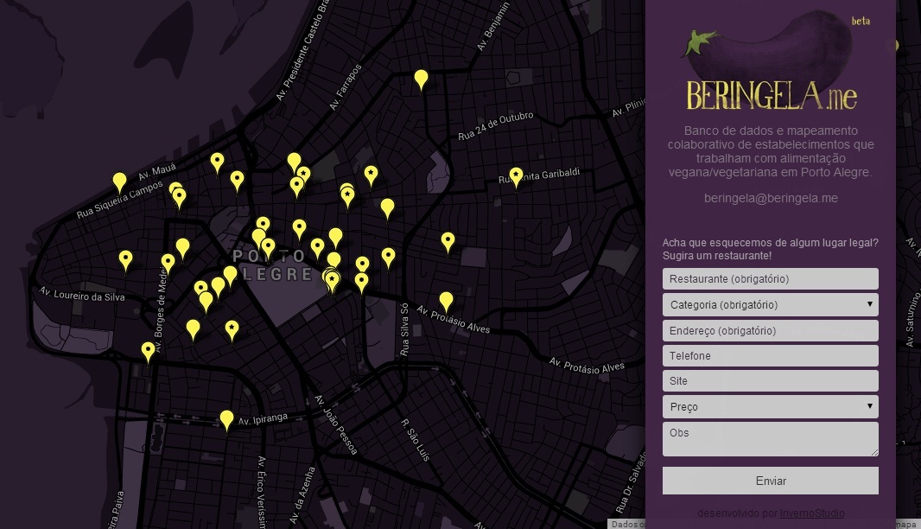Click the map pin on Av. Ipiranga
The height and width of the screenshot is (529, 921).
(226, 419)
